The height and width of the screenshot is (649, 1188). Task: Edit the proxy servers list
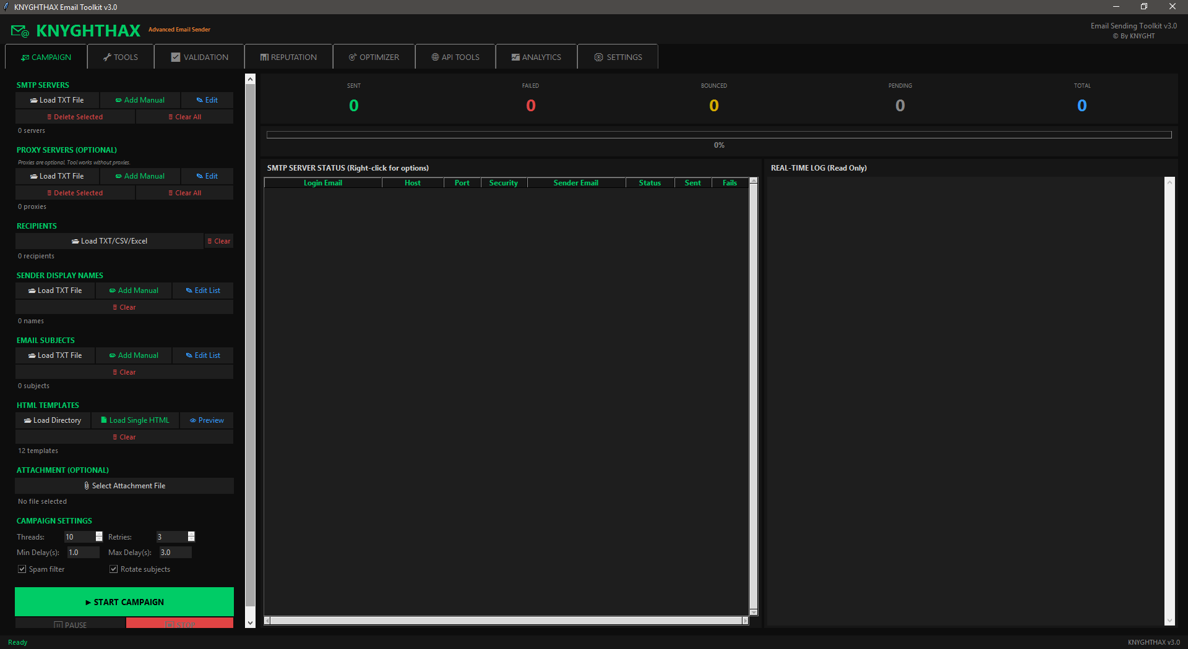pyautogui.click(x=207, y=176)
